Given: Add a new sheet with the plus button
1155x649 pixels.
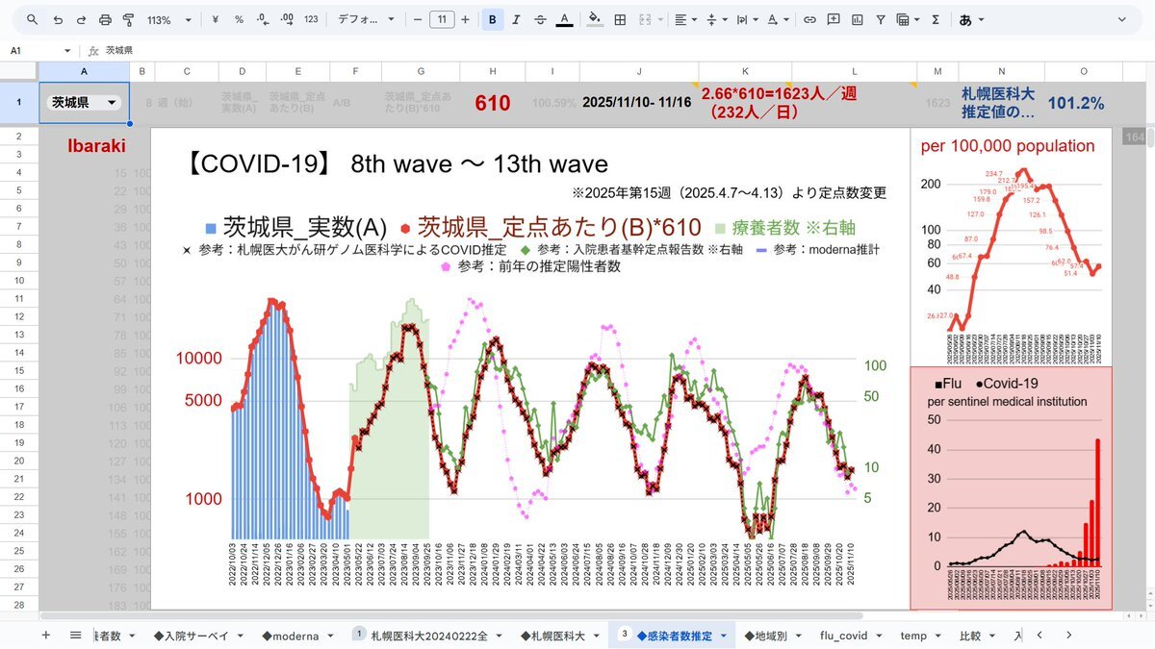Looking at the screenshot, I should click(x=45, y=636).
